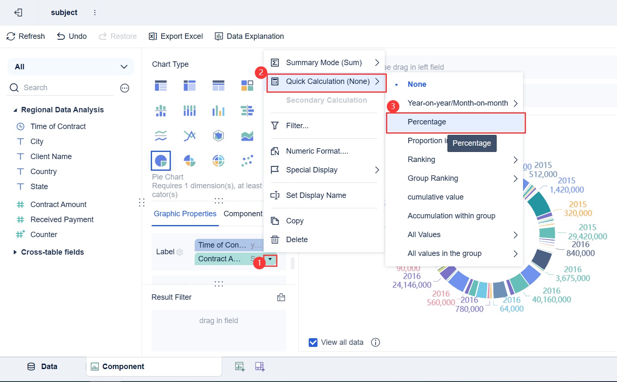Expand the Cross-table fields group
The height and width of the screenshot is (382, 617).
tap(15, 252)
